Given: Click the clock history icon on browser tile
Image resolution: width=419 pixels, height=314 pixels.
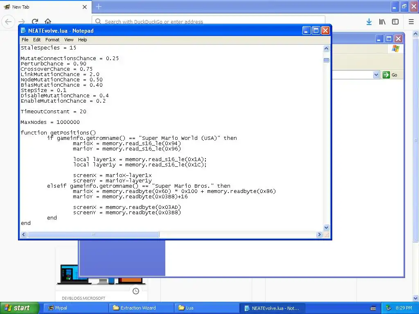Looking at the screenshot, I should [x=136, y=291].
